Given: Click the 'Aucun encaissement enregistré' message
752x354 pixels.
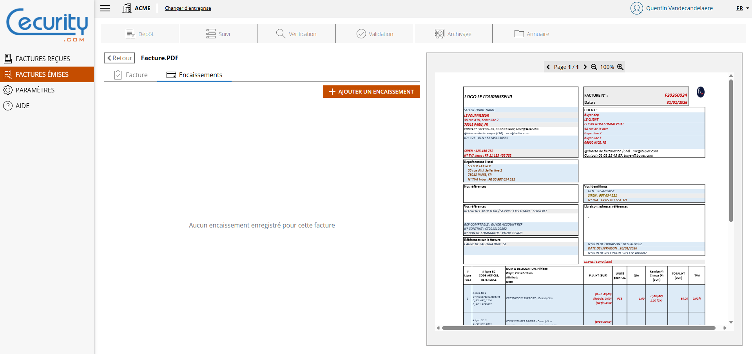Looking at the screenshot, I should pyautogui.click(x=262, y=225).
